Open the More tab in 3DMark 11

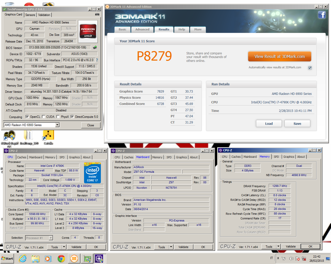198,29
